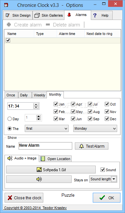This screenshot has width=125, height=213.
Task: Open the 'first' ordinal dropdown
Action: [x=47, y=128]
